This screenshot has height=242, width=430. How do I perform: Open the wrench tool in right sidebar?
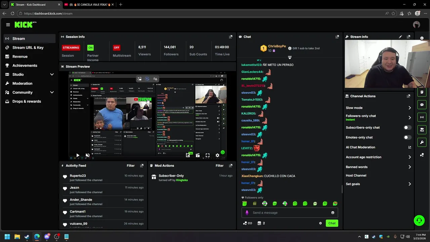tap(422, 142)
